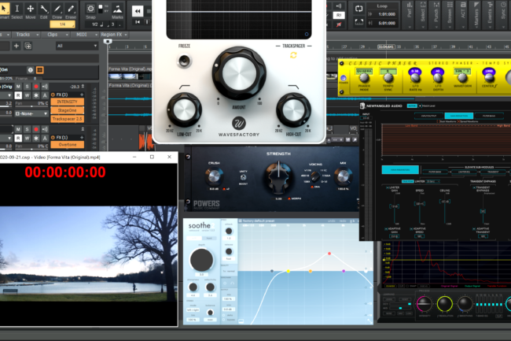Toggle the Snap to grid button

[x=90, y=9]
